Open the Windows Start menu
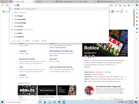The image size is (139, 104). (x=2, y=102)
